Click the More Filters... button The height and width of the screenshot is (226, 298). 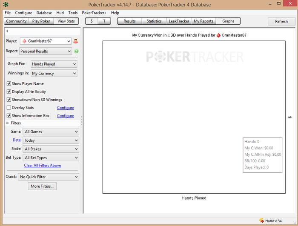coord(42,186)
